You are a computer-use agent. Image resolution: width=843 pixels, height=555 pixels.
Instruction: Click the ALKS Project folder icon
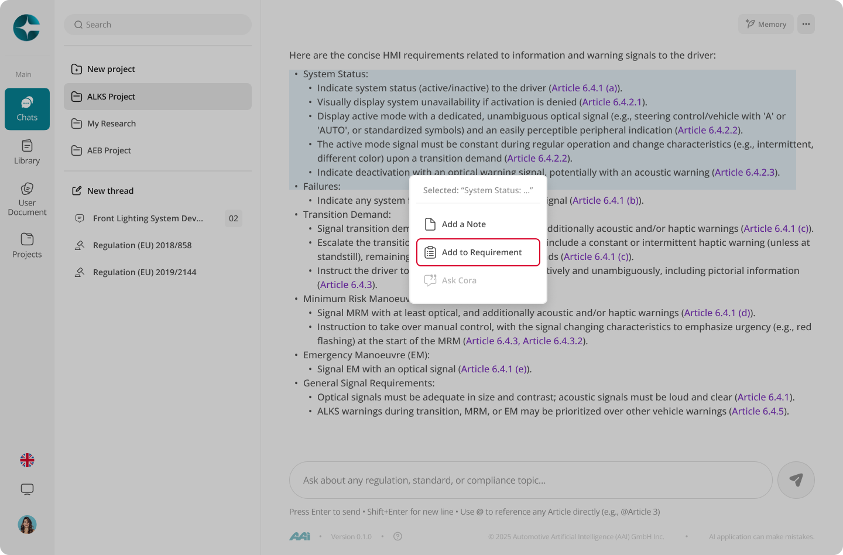click(x=77, y=97)
